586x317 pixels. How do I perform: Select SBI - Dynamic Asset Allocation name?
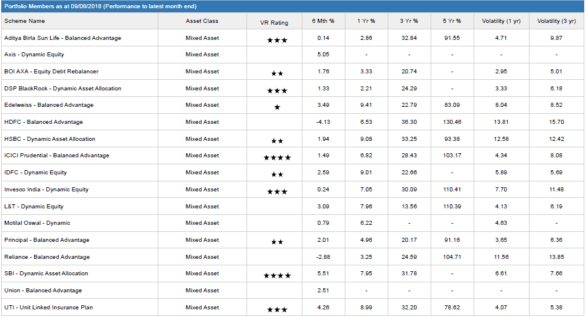tap(46, 274)
